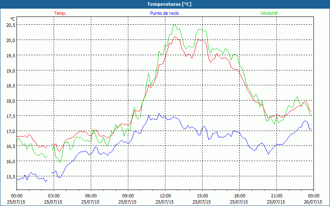Click the 09:00 time axis label

tap(128, 196)
